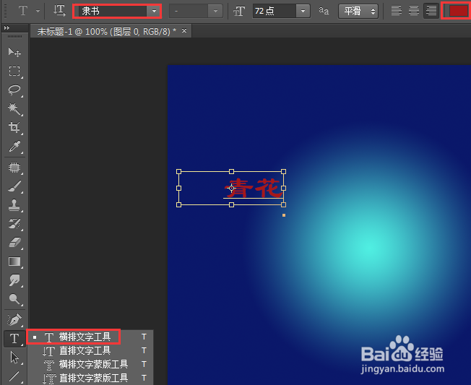Viewport: 471px width, 385px height.
Task: Select the Eyedropper tool
Action: click(14, 147)
